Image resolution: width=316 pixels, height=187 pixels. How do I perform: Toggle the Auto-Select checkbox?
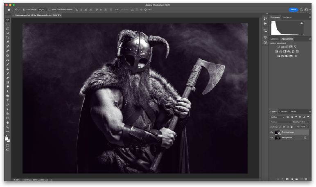click(x=24, y=9)
